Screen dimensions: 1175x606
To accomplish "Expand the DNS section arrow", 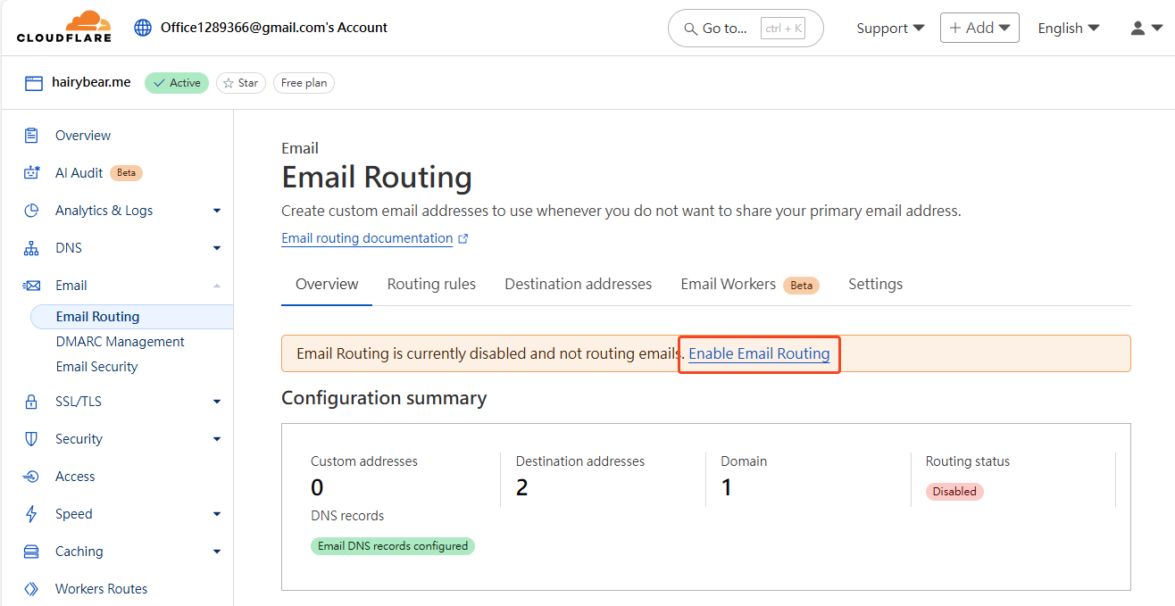I will tap(217, 248).
